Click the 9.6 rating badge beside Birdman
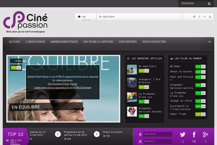 [200, 67]
